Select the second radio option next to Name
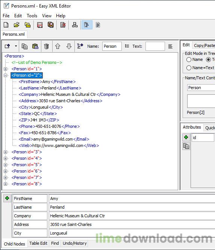 pyautogui.click(x=208, y=59)
